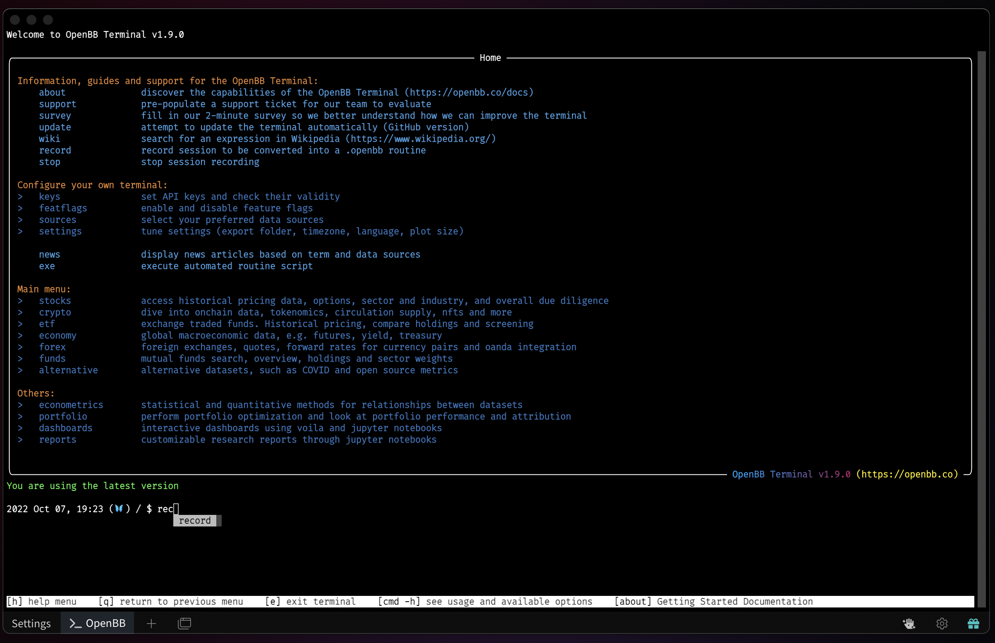Image resolution: width=995 pixels, height=643 pixels.
Task: Open the Wikipedia URL link
Action: [x=421, y=138]
